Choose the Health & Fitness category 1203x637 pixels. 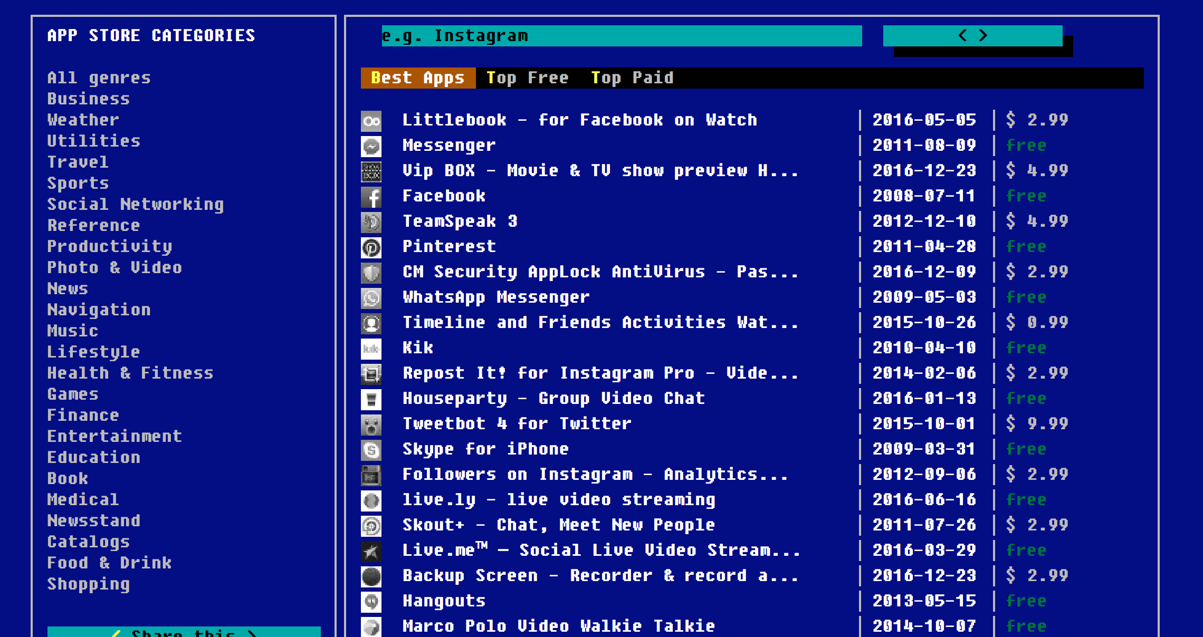(x=130, y=373)
